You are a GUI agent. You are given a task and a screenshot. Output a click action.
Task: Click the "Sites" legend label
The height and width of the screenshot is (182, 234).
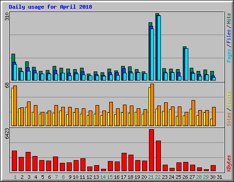tap(229, 119)
